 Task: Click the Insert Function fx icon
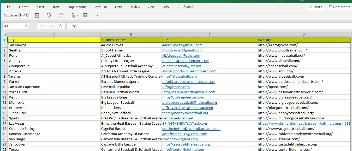pos(61,26)
